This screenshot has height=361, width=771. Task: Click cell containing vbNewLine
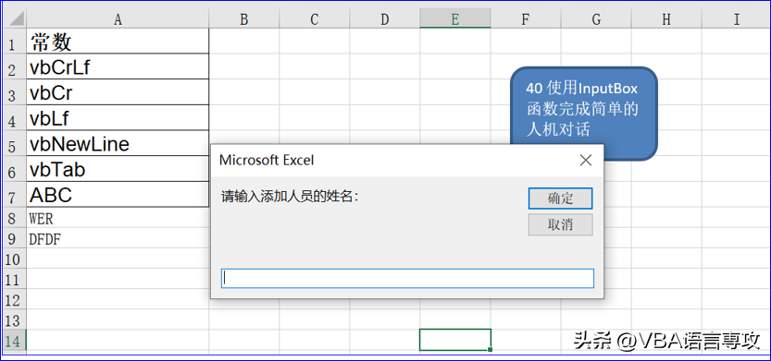(118, 143)
